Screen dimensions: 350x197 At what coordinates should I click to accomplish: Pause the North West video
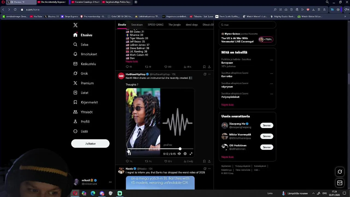point(130,154)
